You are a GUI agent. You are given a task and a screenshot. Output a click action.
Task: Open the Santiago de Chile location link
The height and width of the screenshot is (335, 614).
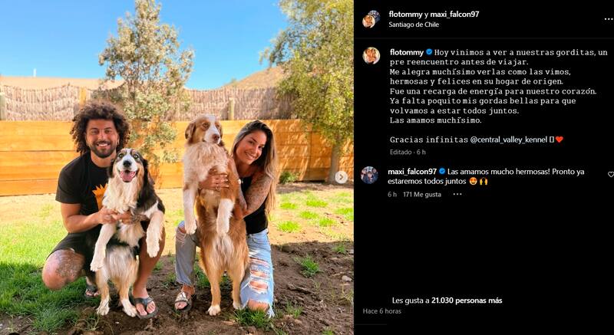pyautogui.click(x=414, y=25)
